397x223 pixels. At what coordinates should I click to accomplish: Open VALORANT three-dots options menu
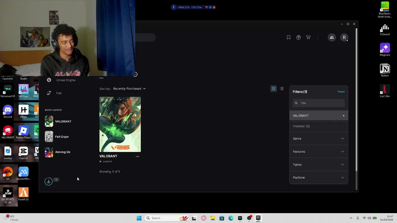coord(137,156)
